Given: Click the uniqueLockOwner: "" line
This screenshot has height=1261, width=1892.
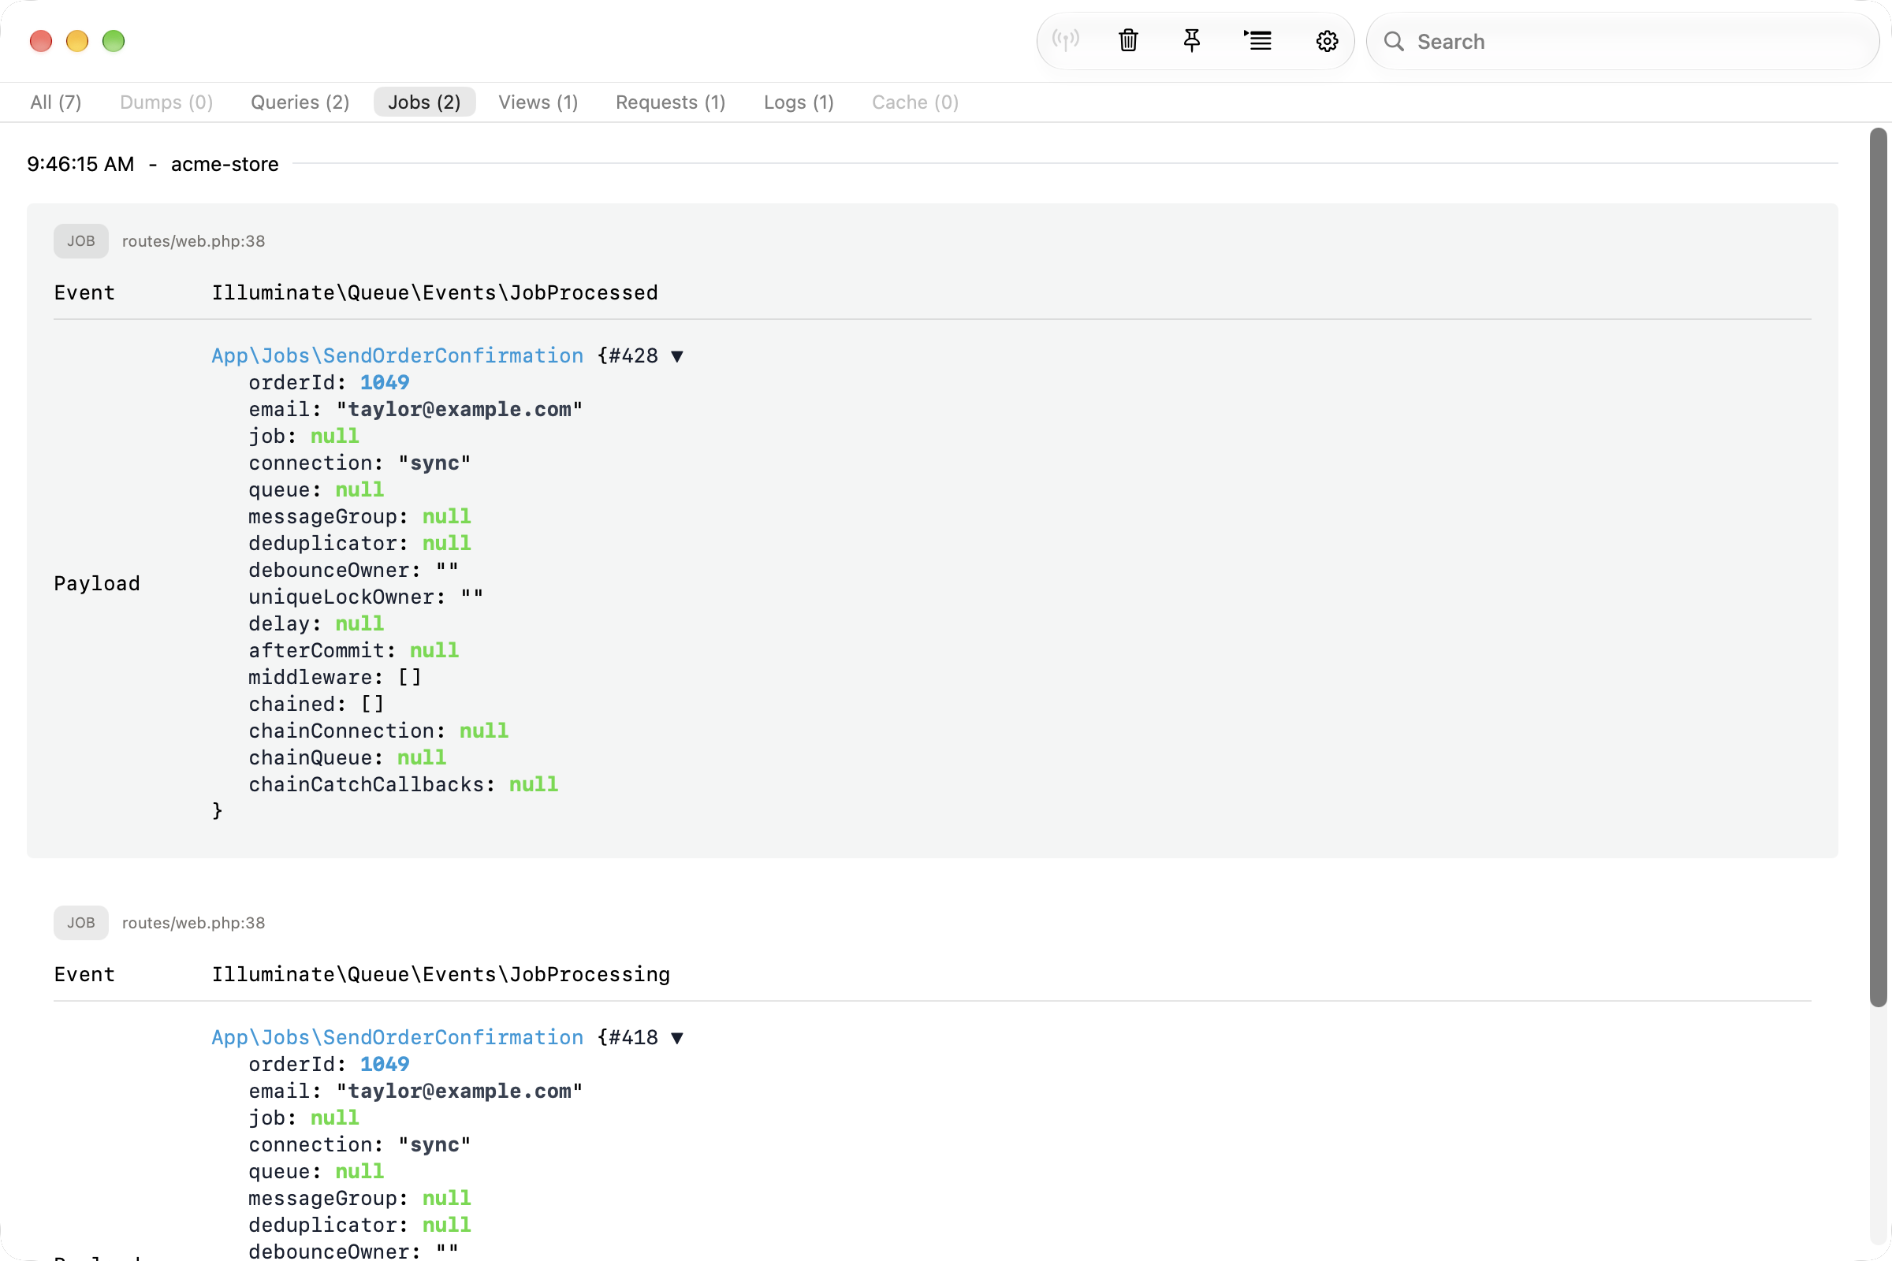Looking at the screenshot, I should (365, 597).
